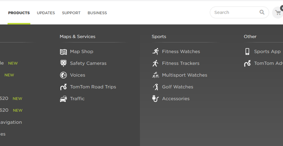Go to the Map Shop link

tap(82, 51)
